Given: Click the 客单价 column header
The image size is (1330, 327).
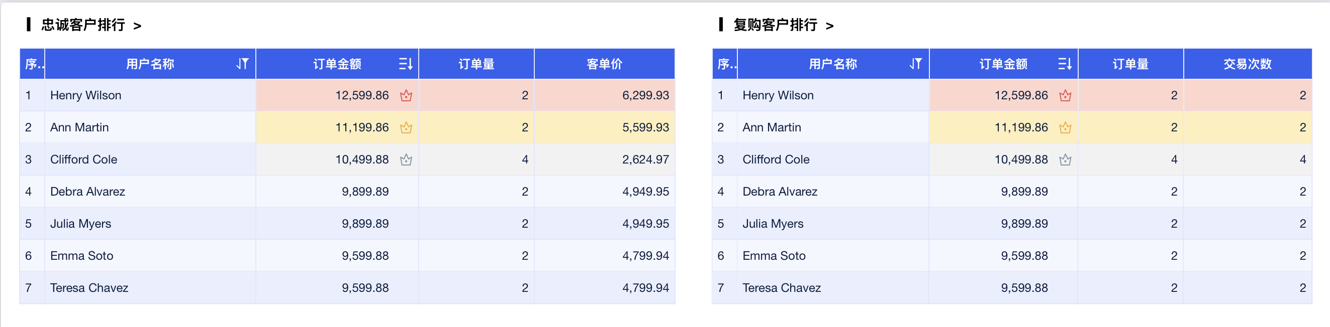Looking at the screenshot, I should pyautogui.click(x=604, y=64).
